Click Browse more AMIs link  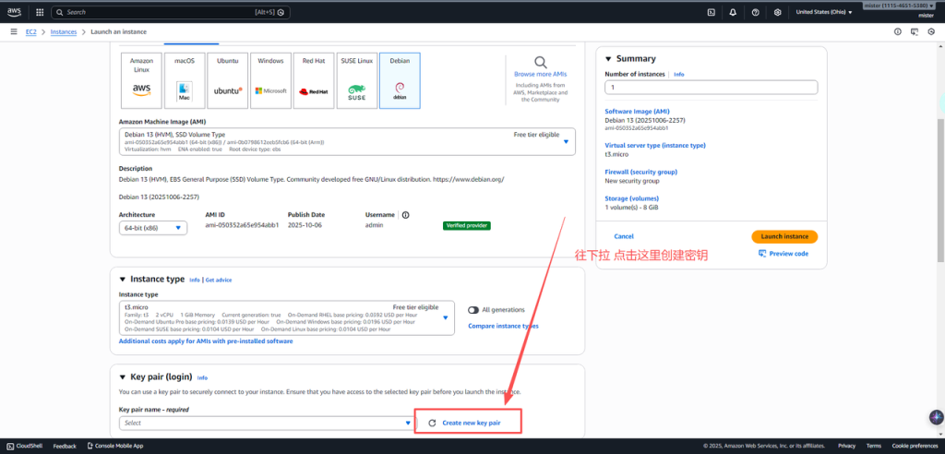point(540,74)
